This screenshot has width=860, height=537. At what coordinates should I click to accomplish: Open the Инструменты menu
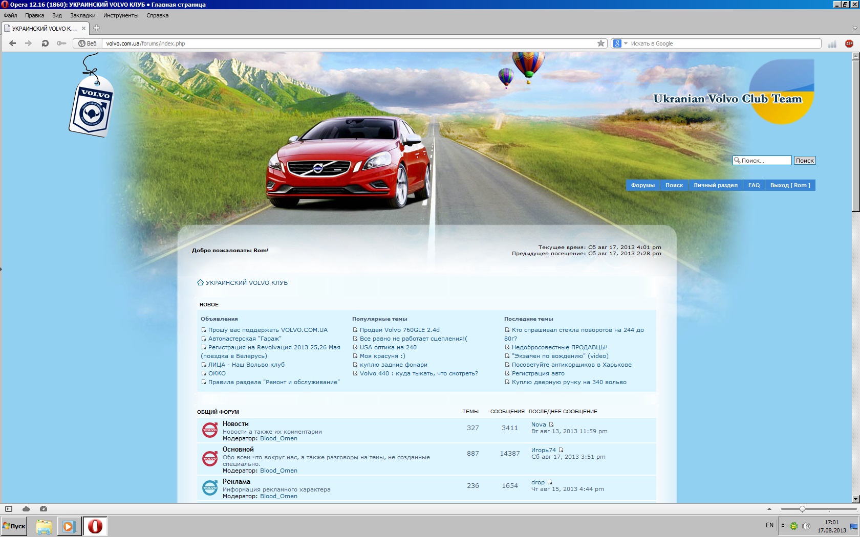pos(121,15)
